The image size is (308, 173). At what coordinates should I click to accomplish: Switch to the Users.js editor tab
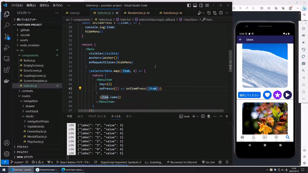point(74,13)
